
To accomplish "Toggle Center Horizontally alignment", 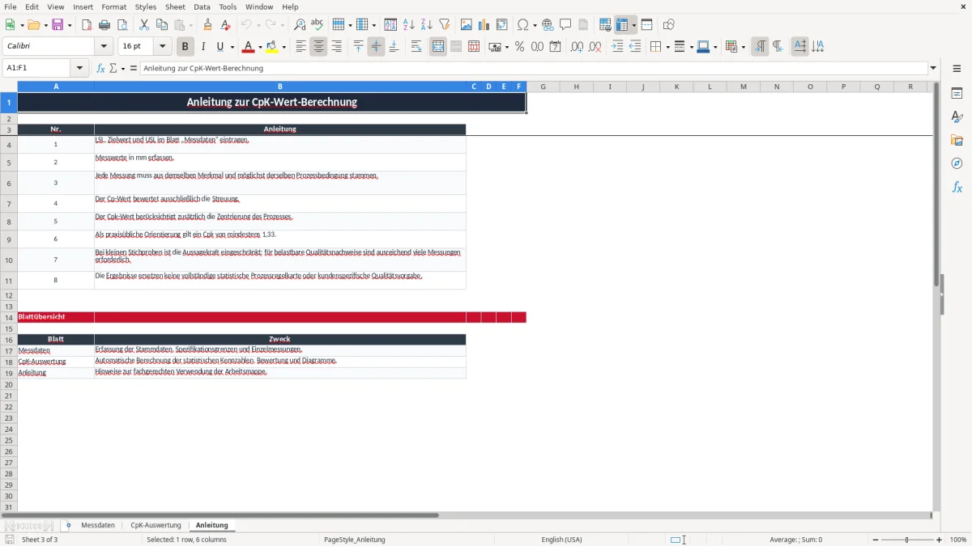I will (x=318, y=47).
